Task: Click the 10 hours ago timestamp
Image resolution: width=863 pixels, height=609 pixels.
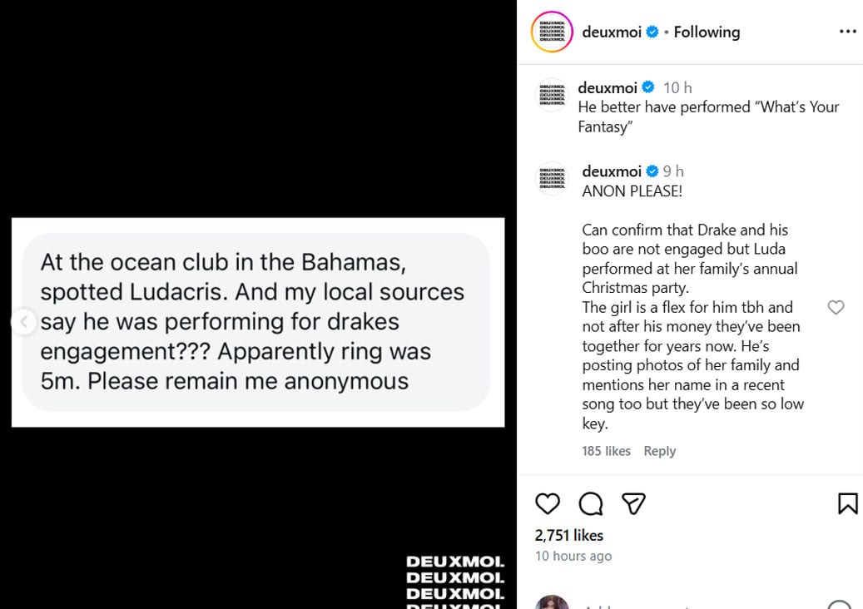Action: pos(573,556)
